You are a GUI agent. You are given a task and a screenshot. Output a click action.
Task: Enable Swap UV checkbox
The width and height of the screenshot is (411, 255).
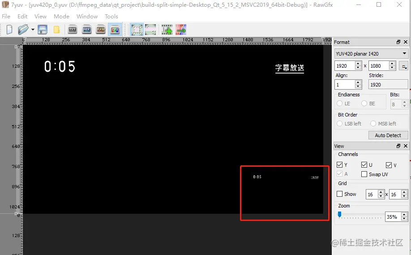click(x=364, y=174)
